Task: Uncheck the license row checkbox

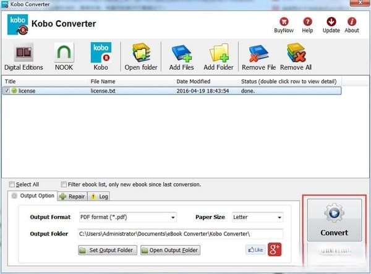Action: (7, 91)
